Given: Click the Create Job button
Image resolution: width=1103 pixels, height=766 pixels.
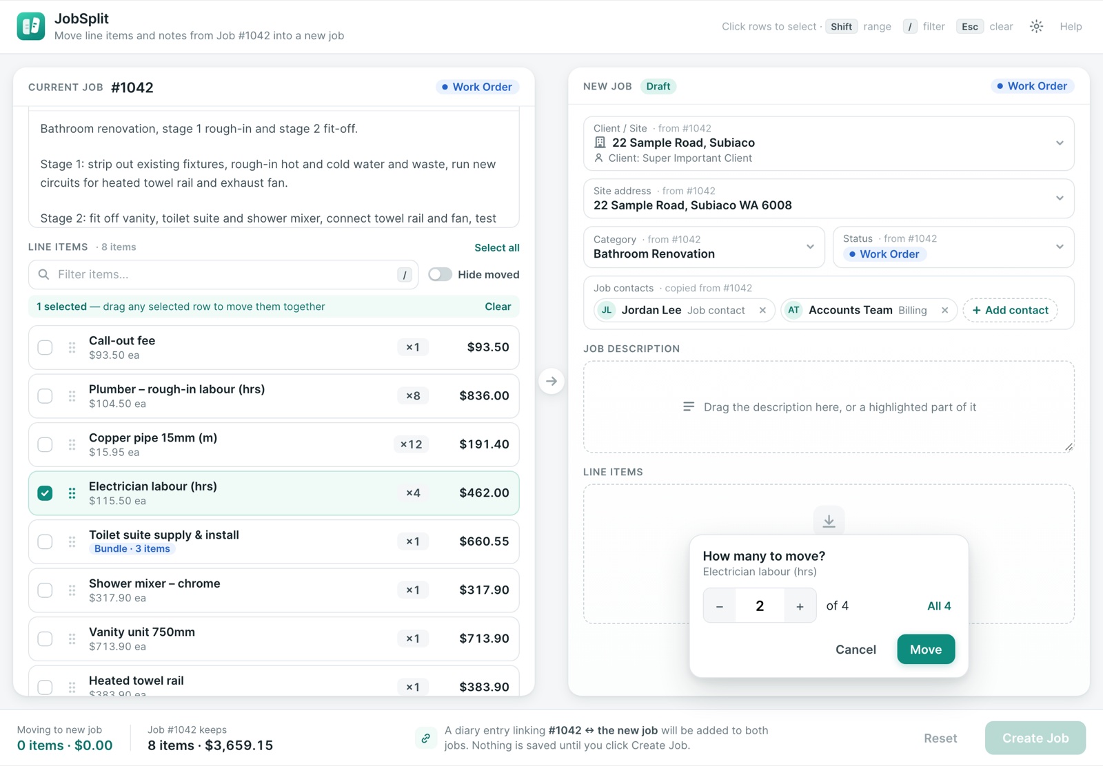Looking at the screenshot, I should click(x=1035, y=738).
